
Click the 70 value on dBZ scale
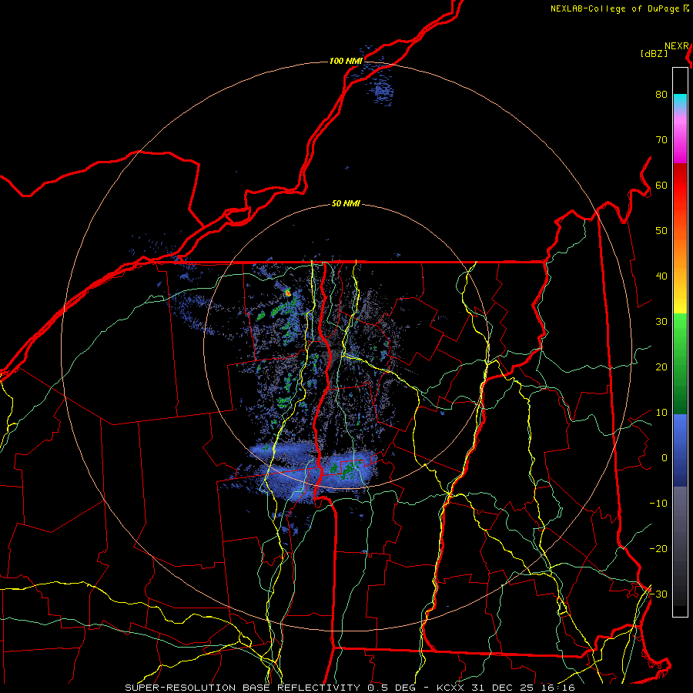661,140
